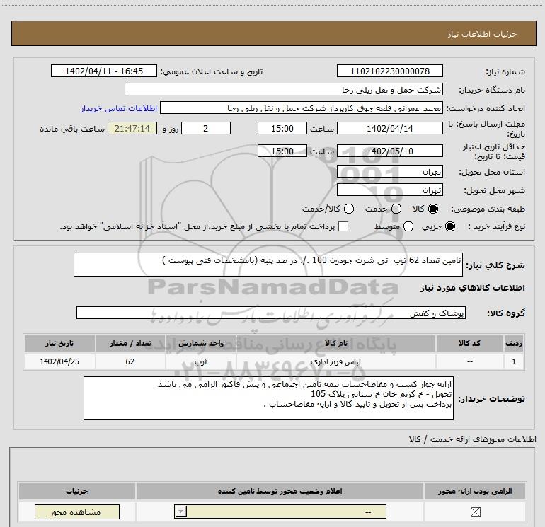
Task: Click the نام کالا column header
Action: [335, 343]
